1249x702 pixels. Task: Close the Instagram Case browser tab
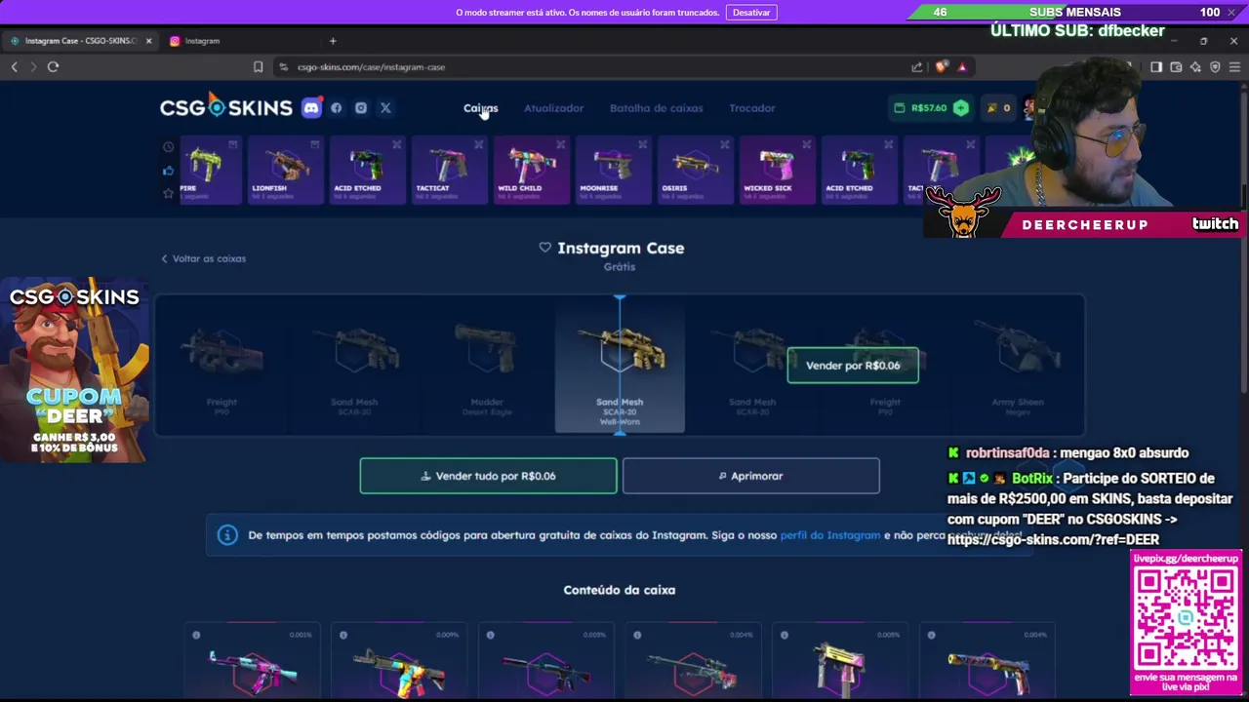coord(148,41)
